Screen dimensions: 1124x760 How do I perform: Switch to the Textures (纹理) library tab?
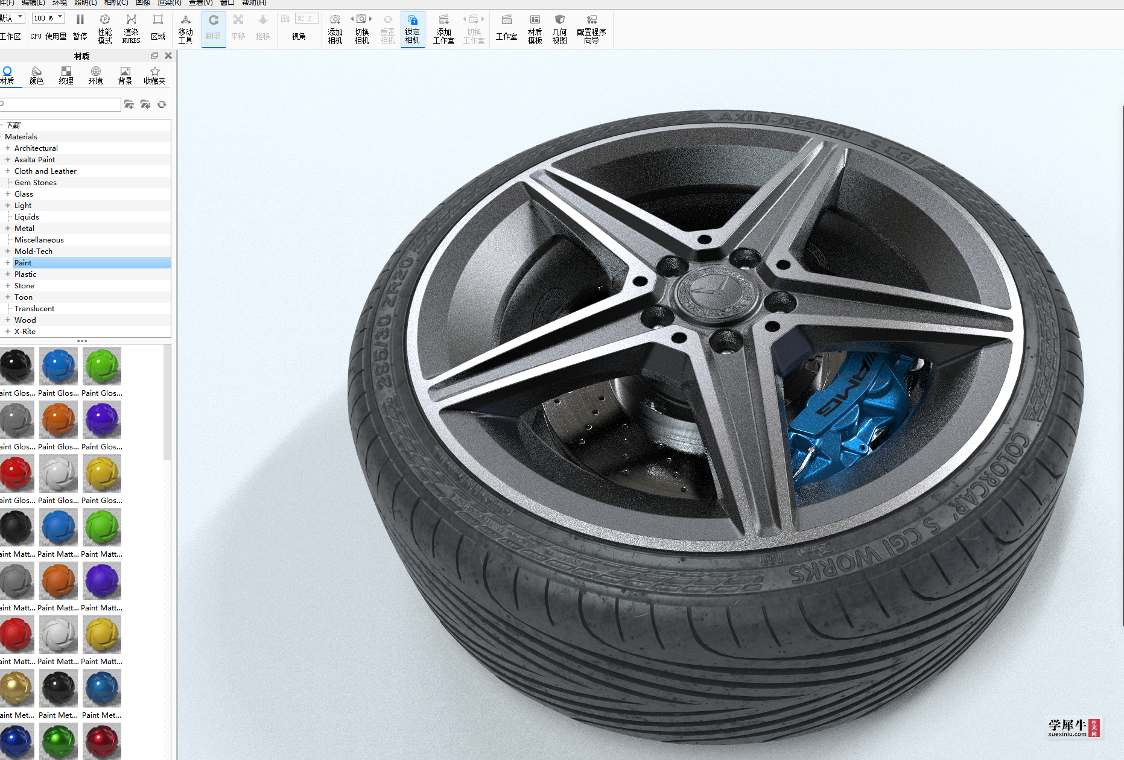point(66,75)
